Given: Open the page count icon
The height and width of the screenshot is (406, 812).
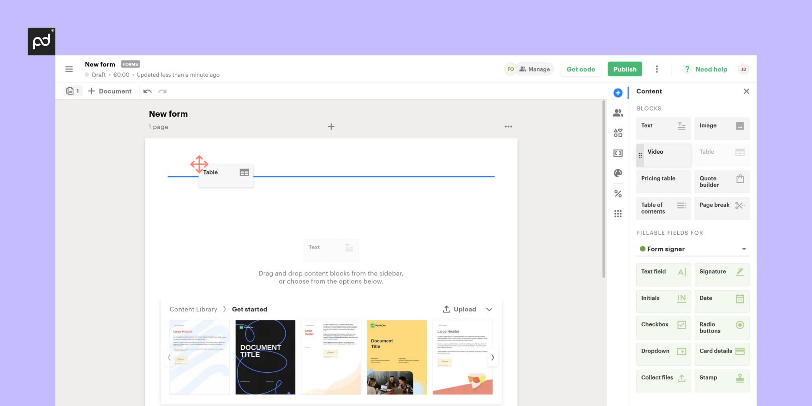Looking at the screenshot, I should (73, 91).
